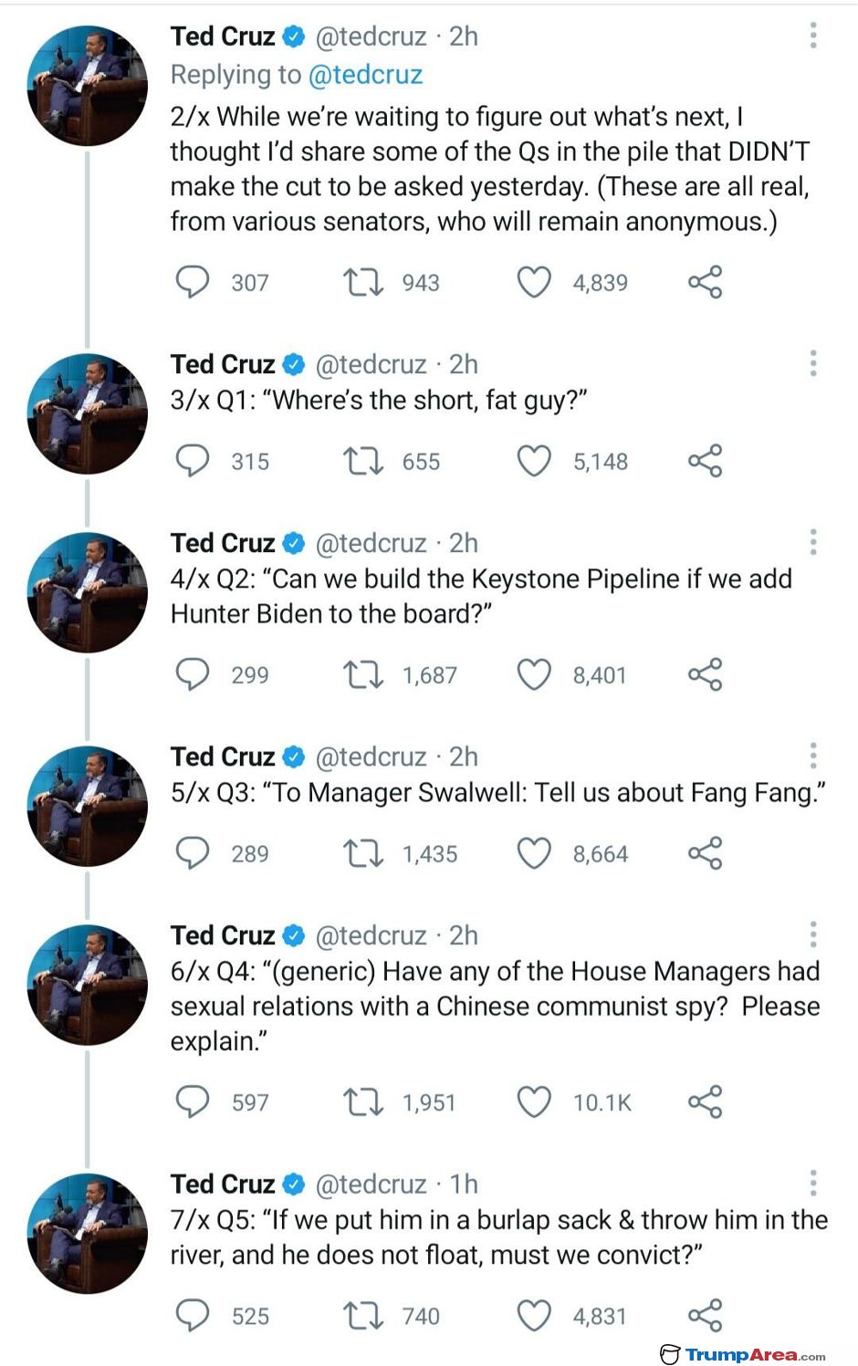Reply to the Fang Fang Q3 tweet

192,853
